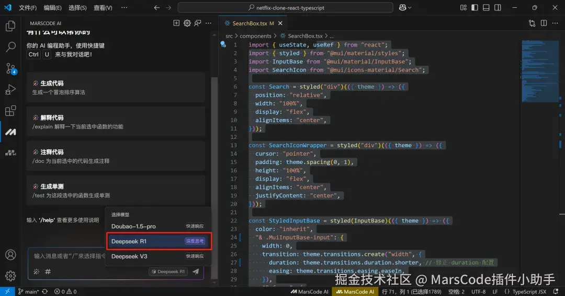
Task: Open the 选择(S) menu
Action: tap(77, 7)
